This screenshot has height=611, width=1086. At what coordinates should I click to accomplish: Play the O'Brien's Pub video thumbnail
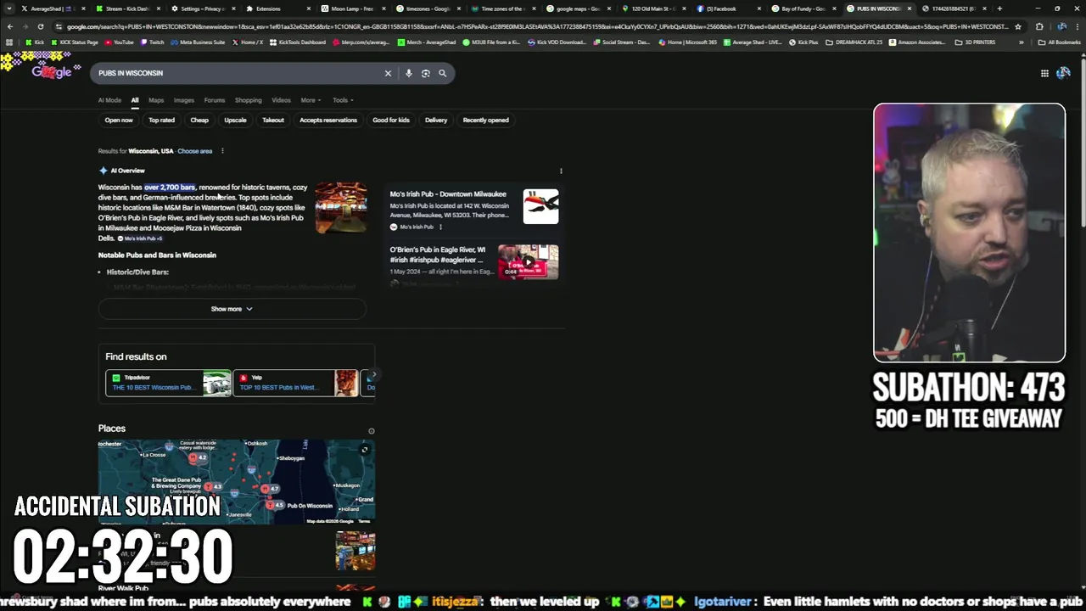pyautogui.click(x=528, y=261)
